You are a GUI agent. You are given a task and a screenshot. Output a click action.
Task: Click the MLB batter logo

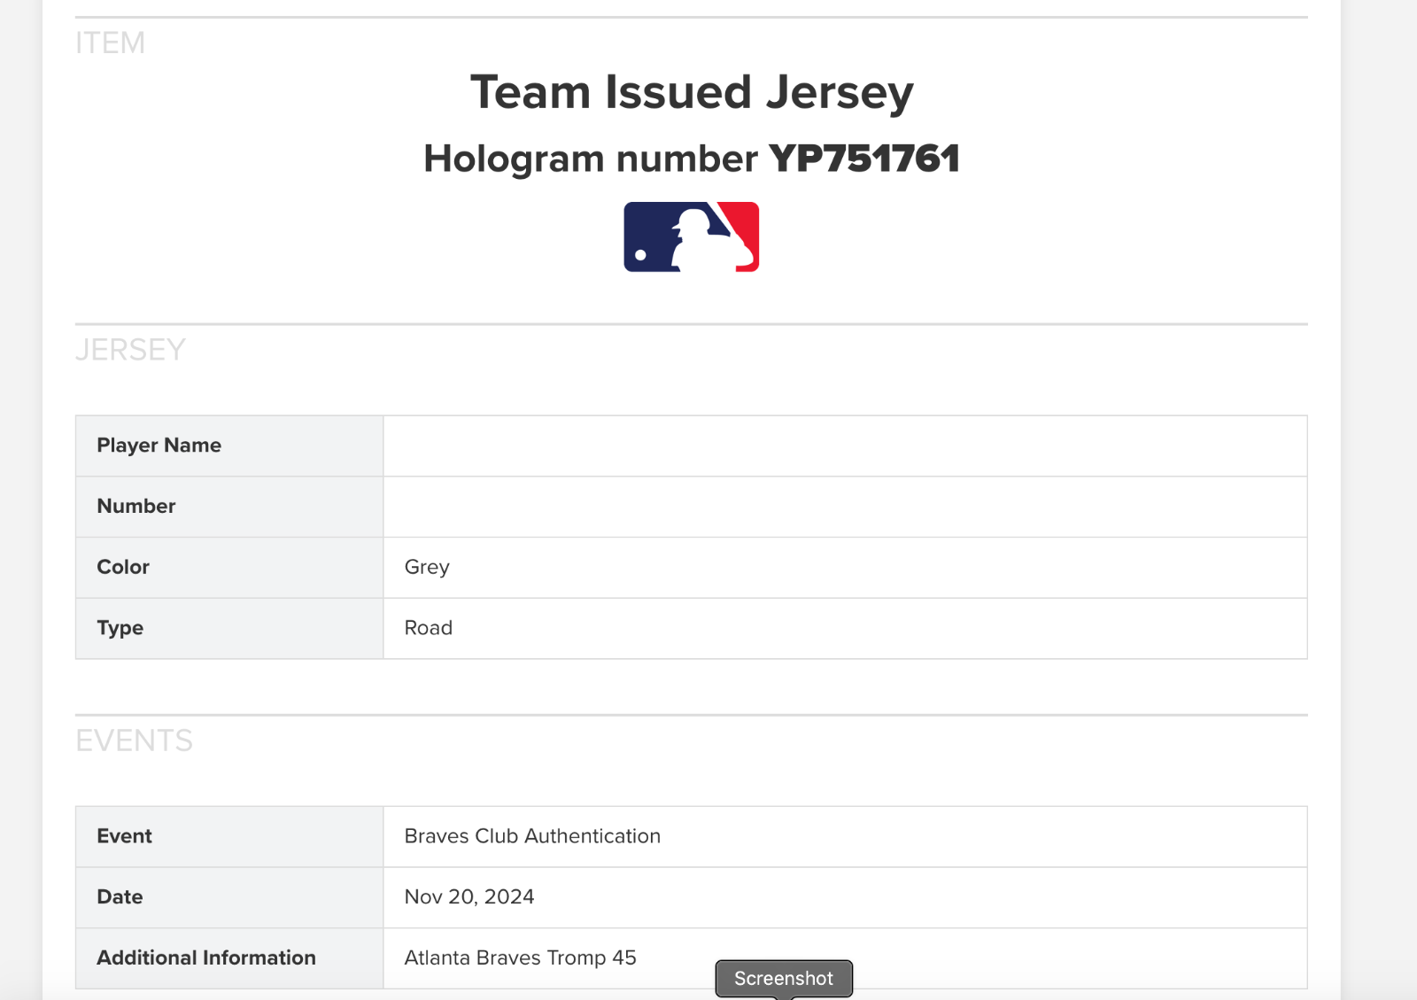click(691, 236)
